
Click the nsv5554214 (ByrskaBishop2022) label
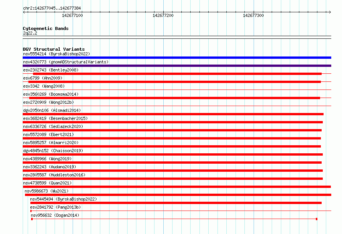[56, 54]
